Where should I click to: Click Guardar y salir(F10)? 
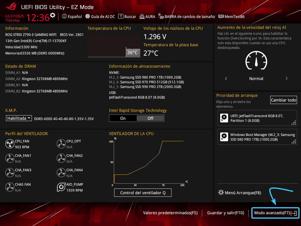[225, 213]
